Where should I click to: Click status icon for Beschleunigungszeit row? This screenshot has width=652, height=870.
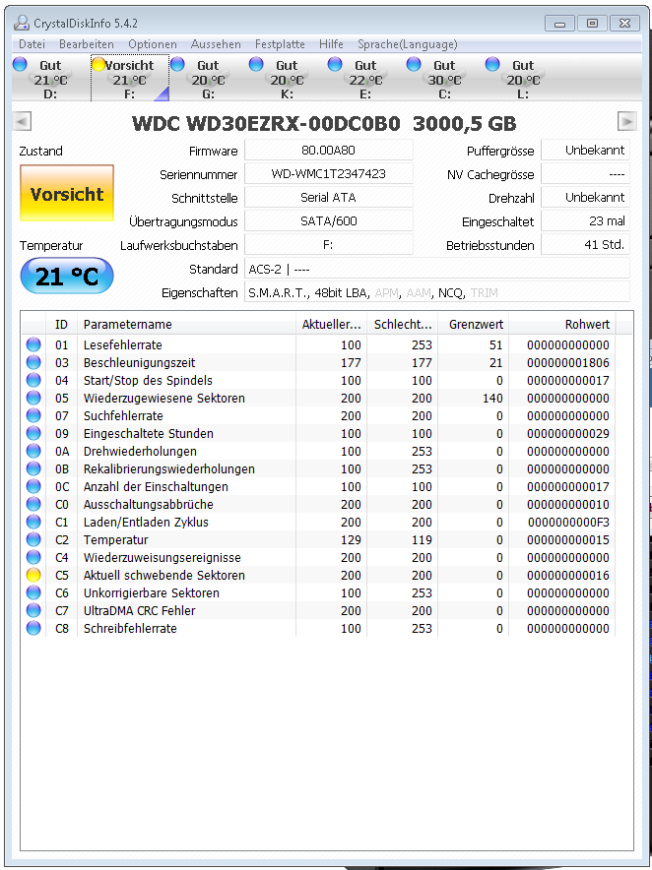click(x=33, y=362)
